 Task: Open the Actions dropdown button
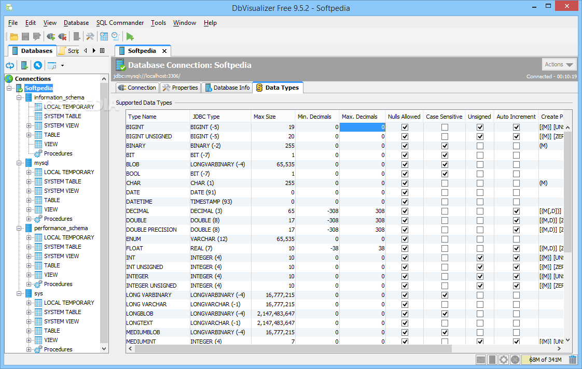[x=559, y=65]
